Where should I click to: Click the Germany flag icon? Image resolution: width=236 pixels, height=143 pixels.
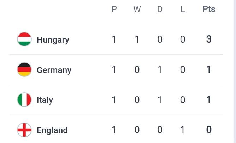pyautogui.click(x=24, y=69)
